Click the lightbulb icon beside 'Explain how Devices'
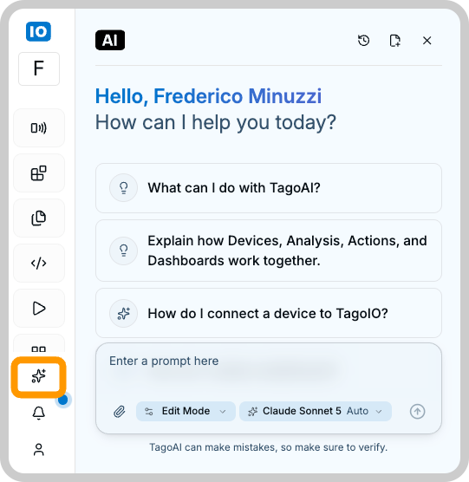This screenshot has height=482, width=469. 124,251
